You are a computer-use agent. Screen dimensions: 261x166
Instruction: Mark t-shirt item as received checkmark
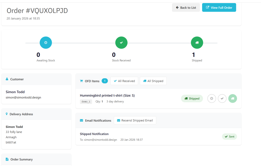pos(222,98)
